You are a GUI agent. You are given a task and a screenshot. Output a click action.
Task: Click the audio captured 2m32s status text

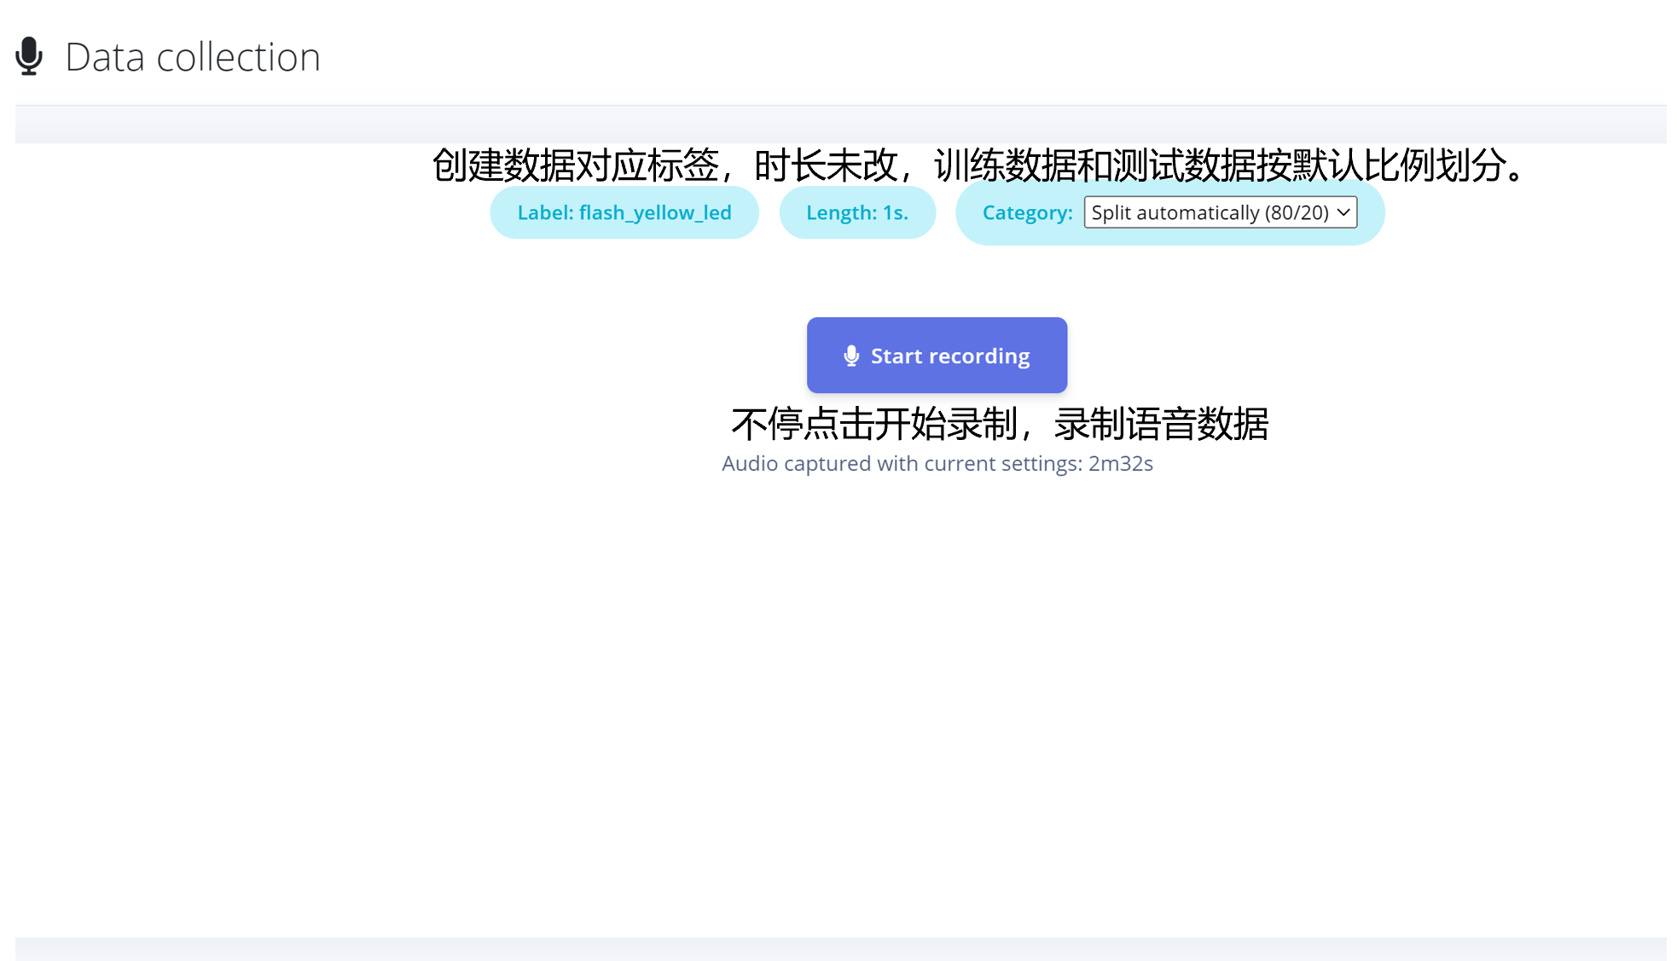(x=937, y=464)
